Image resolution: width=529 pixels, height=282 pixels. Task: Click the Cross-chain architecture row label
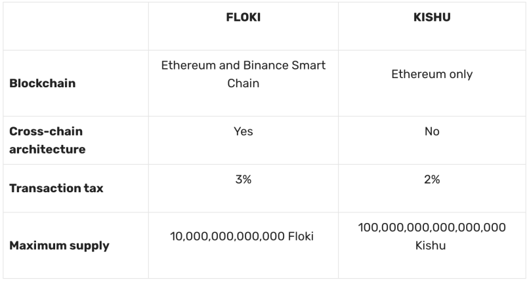click(47, 140)
